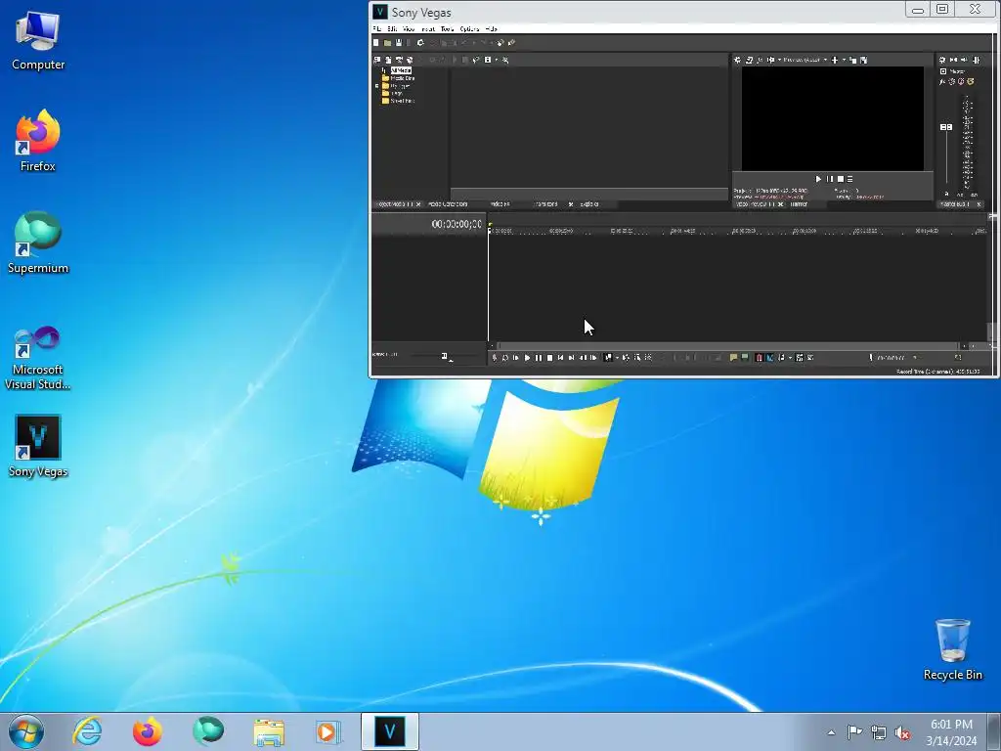The width and height of the screenshot is (1001, 751).
Task: Toggle system volume mute in the tray
Action: pyautogui.click(x=902, y=732)
